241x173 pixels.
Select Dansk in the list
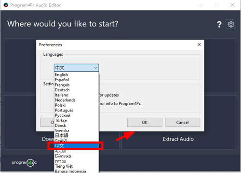(77, 125)
